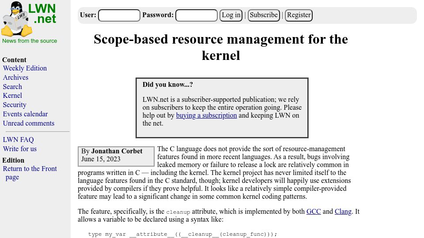Screen dimensions: 424x238
Task: Focus the Password input field
Action: pos(197,15)
